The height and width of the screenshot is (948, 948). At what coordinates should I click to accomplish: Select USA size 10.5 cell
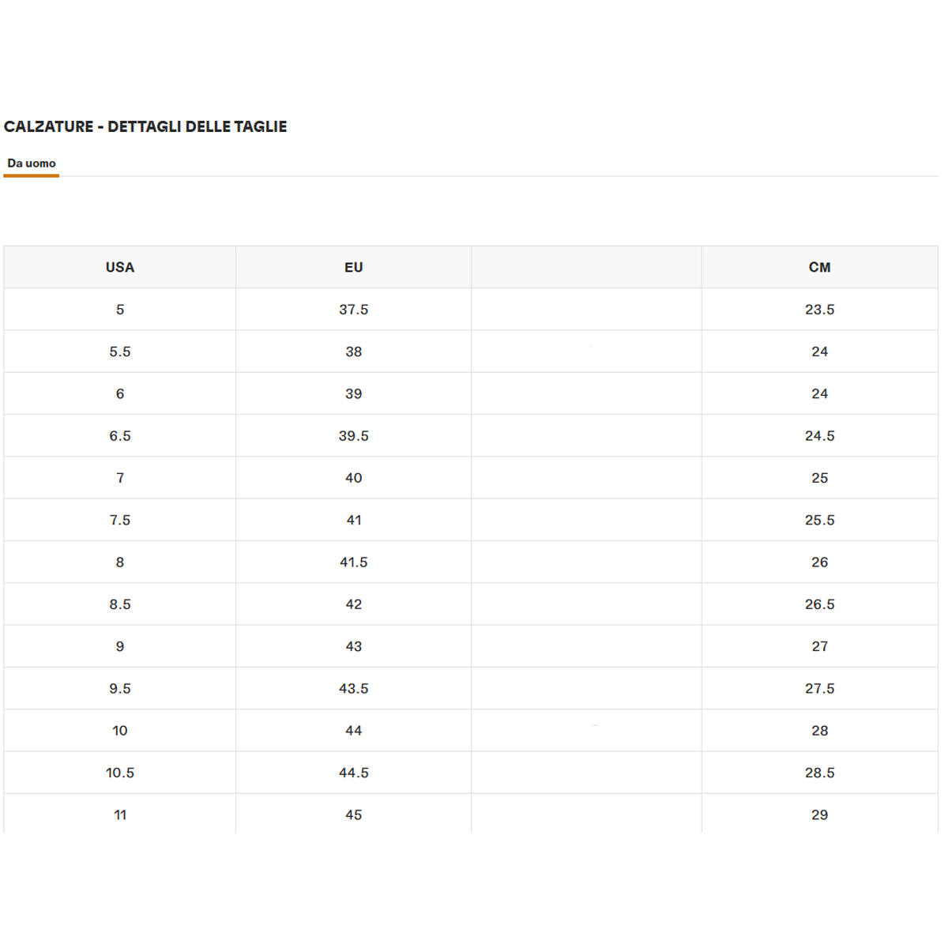120,773
